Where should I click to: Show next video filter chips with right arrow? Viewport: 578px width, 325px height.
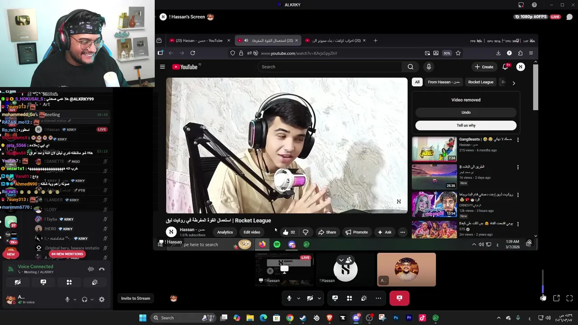[x=513, y=83]
